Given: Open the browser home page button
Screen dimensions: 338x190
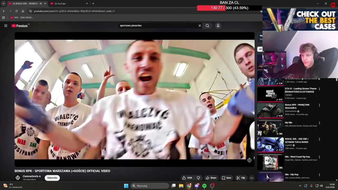Looking at the screenshot, I should point(23,11).
